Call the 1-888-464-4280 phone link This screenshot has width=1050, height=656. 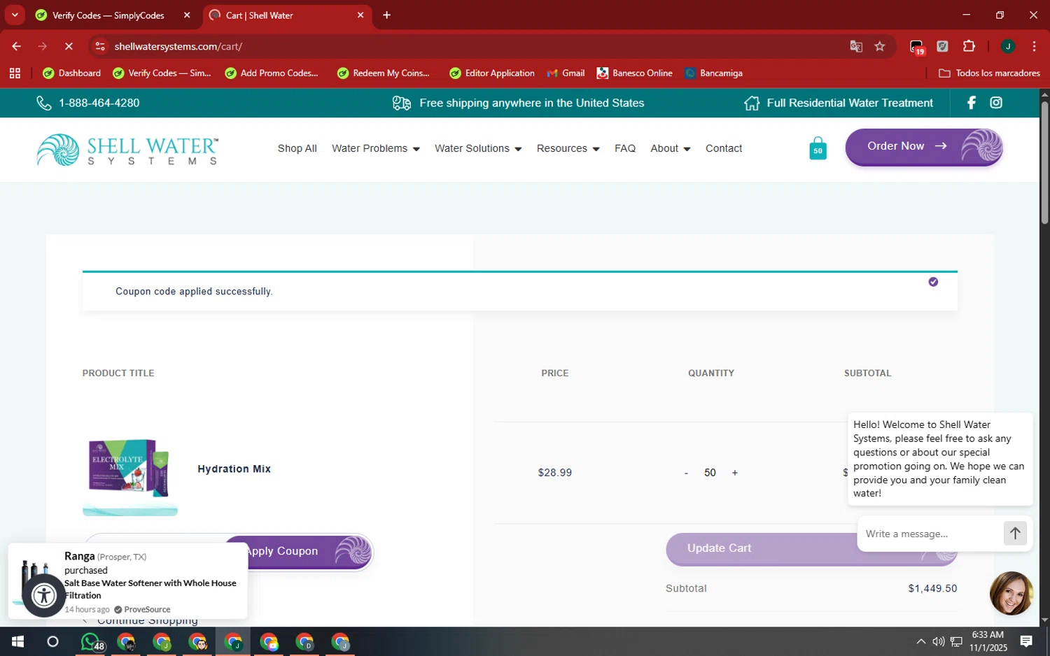(x=99, y=103)
